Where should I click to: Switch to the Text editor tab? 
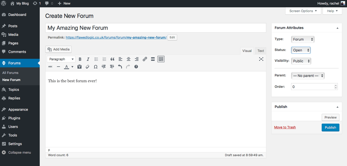[260, 51]
